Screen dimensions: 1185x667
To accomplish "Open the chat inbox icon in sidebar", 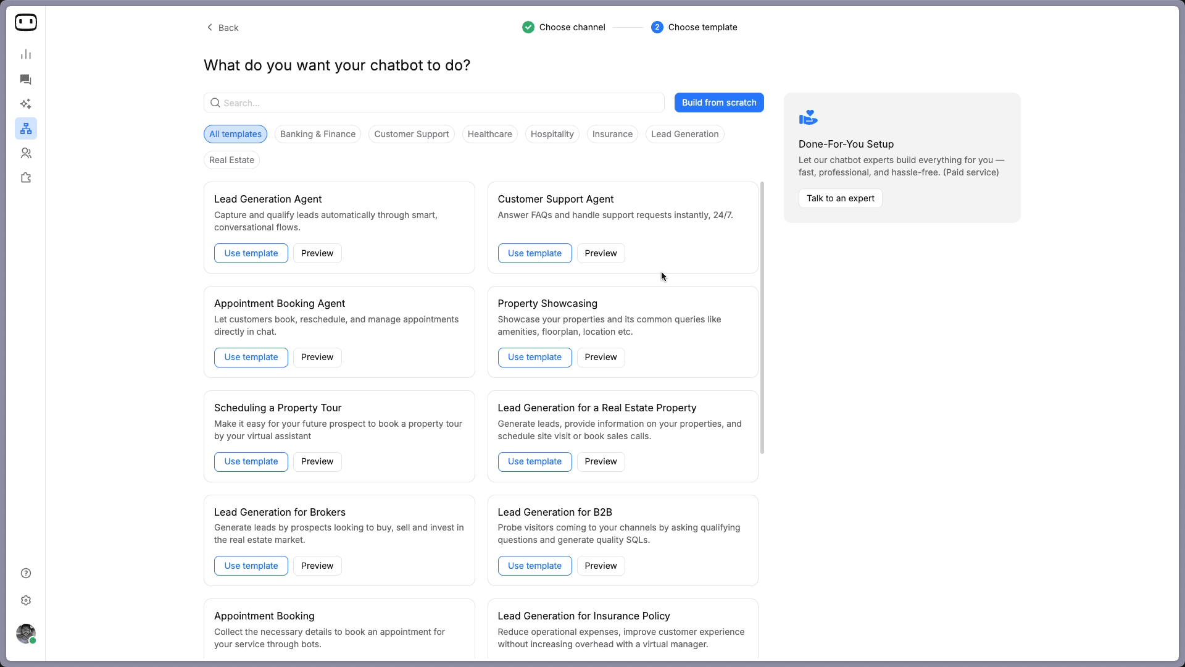I will (x=26, y=79).
